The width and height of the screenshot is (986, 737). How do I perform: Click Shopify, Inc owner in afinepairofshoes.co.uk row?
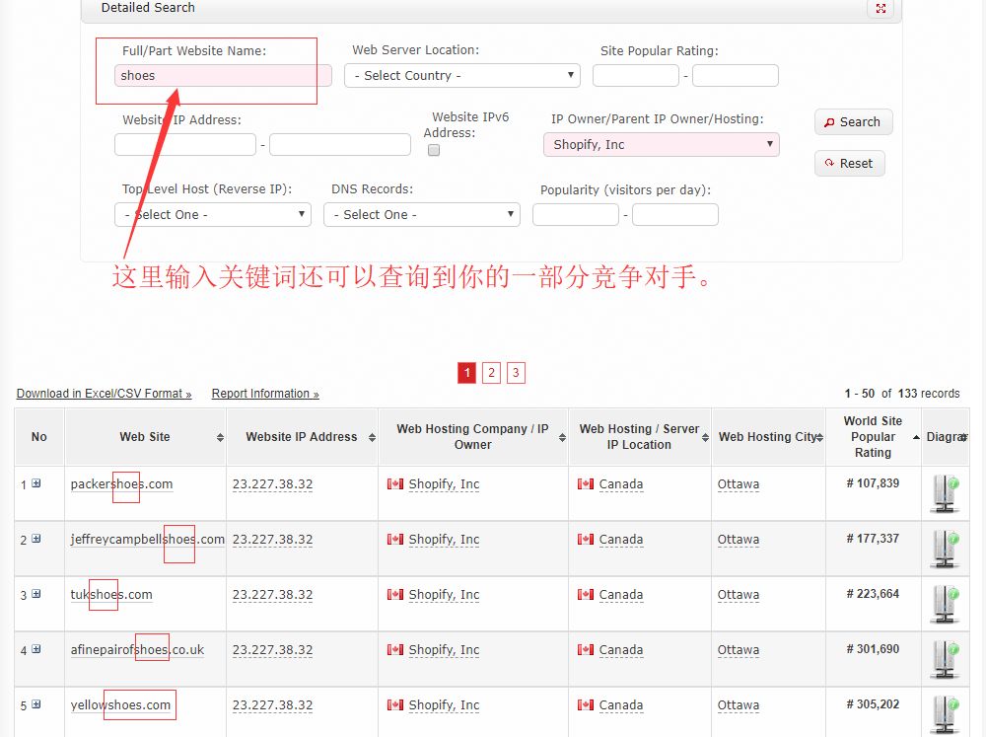pos(444,649)
